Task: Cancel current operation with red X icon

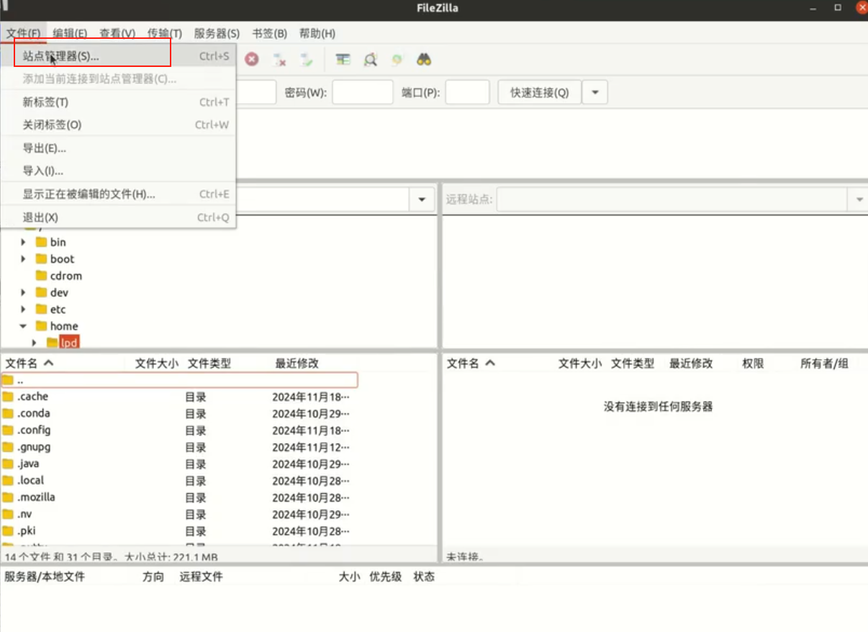Action: (x=251, y=59)
